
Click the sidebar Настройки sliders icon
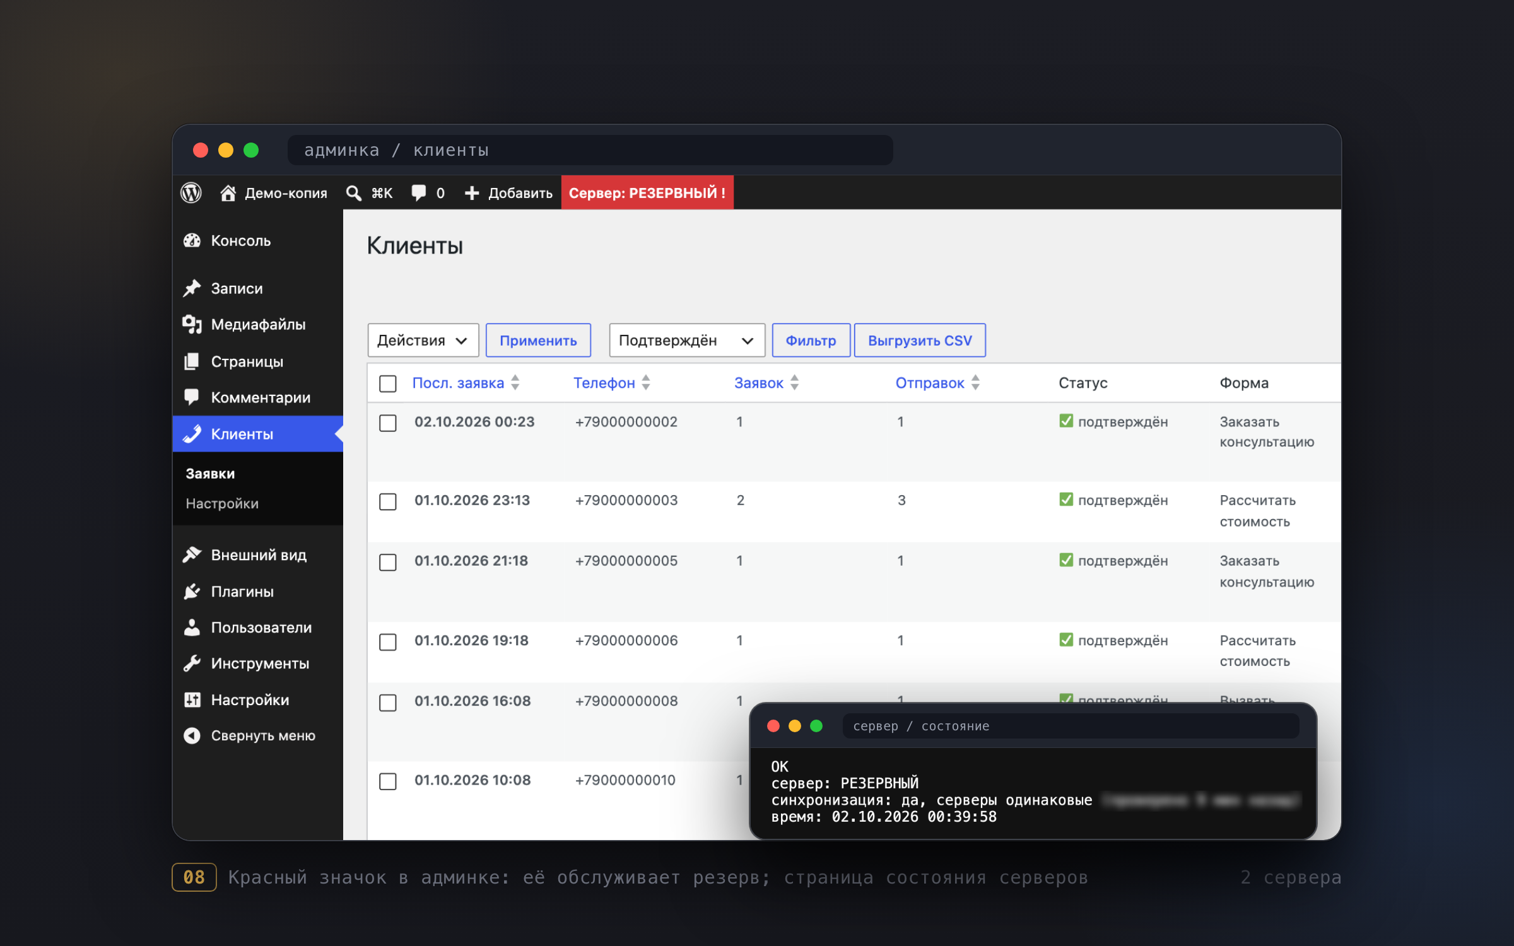click(192, 700)
